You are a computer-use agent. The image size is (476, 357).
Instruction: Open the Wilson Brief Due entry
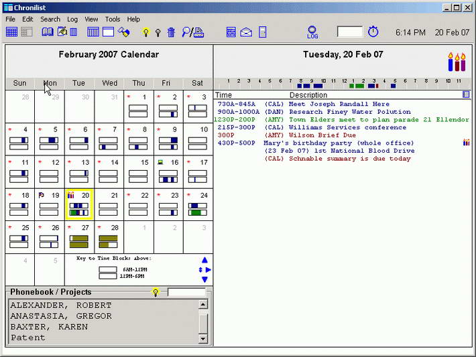[322, 135]
